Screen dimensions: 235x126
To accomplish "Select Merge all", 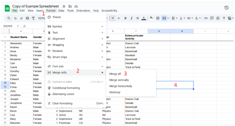I will tap(131, 74).
